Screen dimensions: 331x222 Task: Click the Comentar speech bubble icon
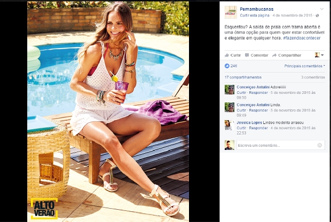[x=247, y=55]
